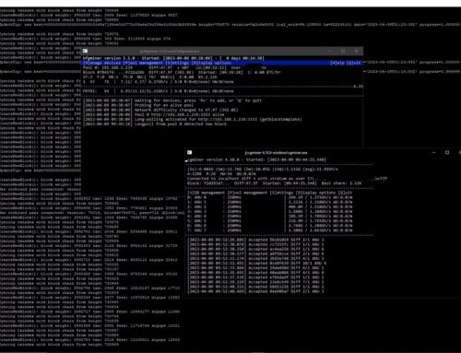The image size is (461, 353).
Task: Select [S]ettings in cgminer menu line
Action: [x=281, y=193]
